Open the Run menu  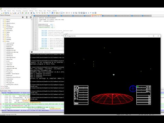coord(45,11)
